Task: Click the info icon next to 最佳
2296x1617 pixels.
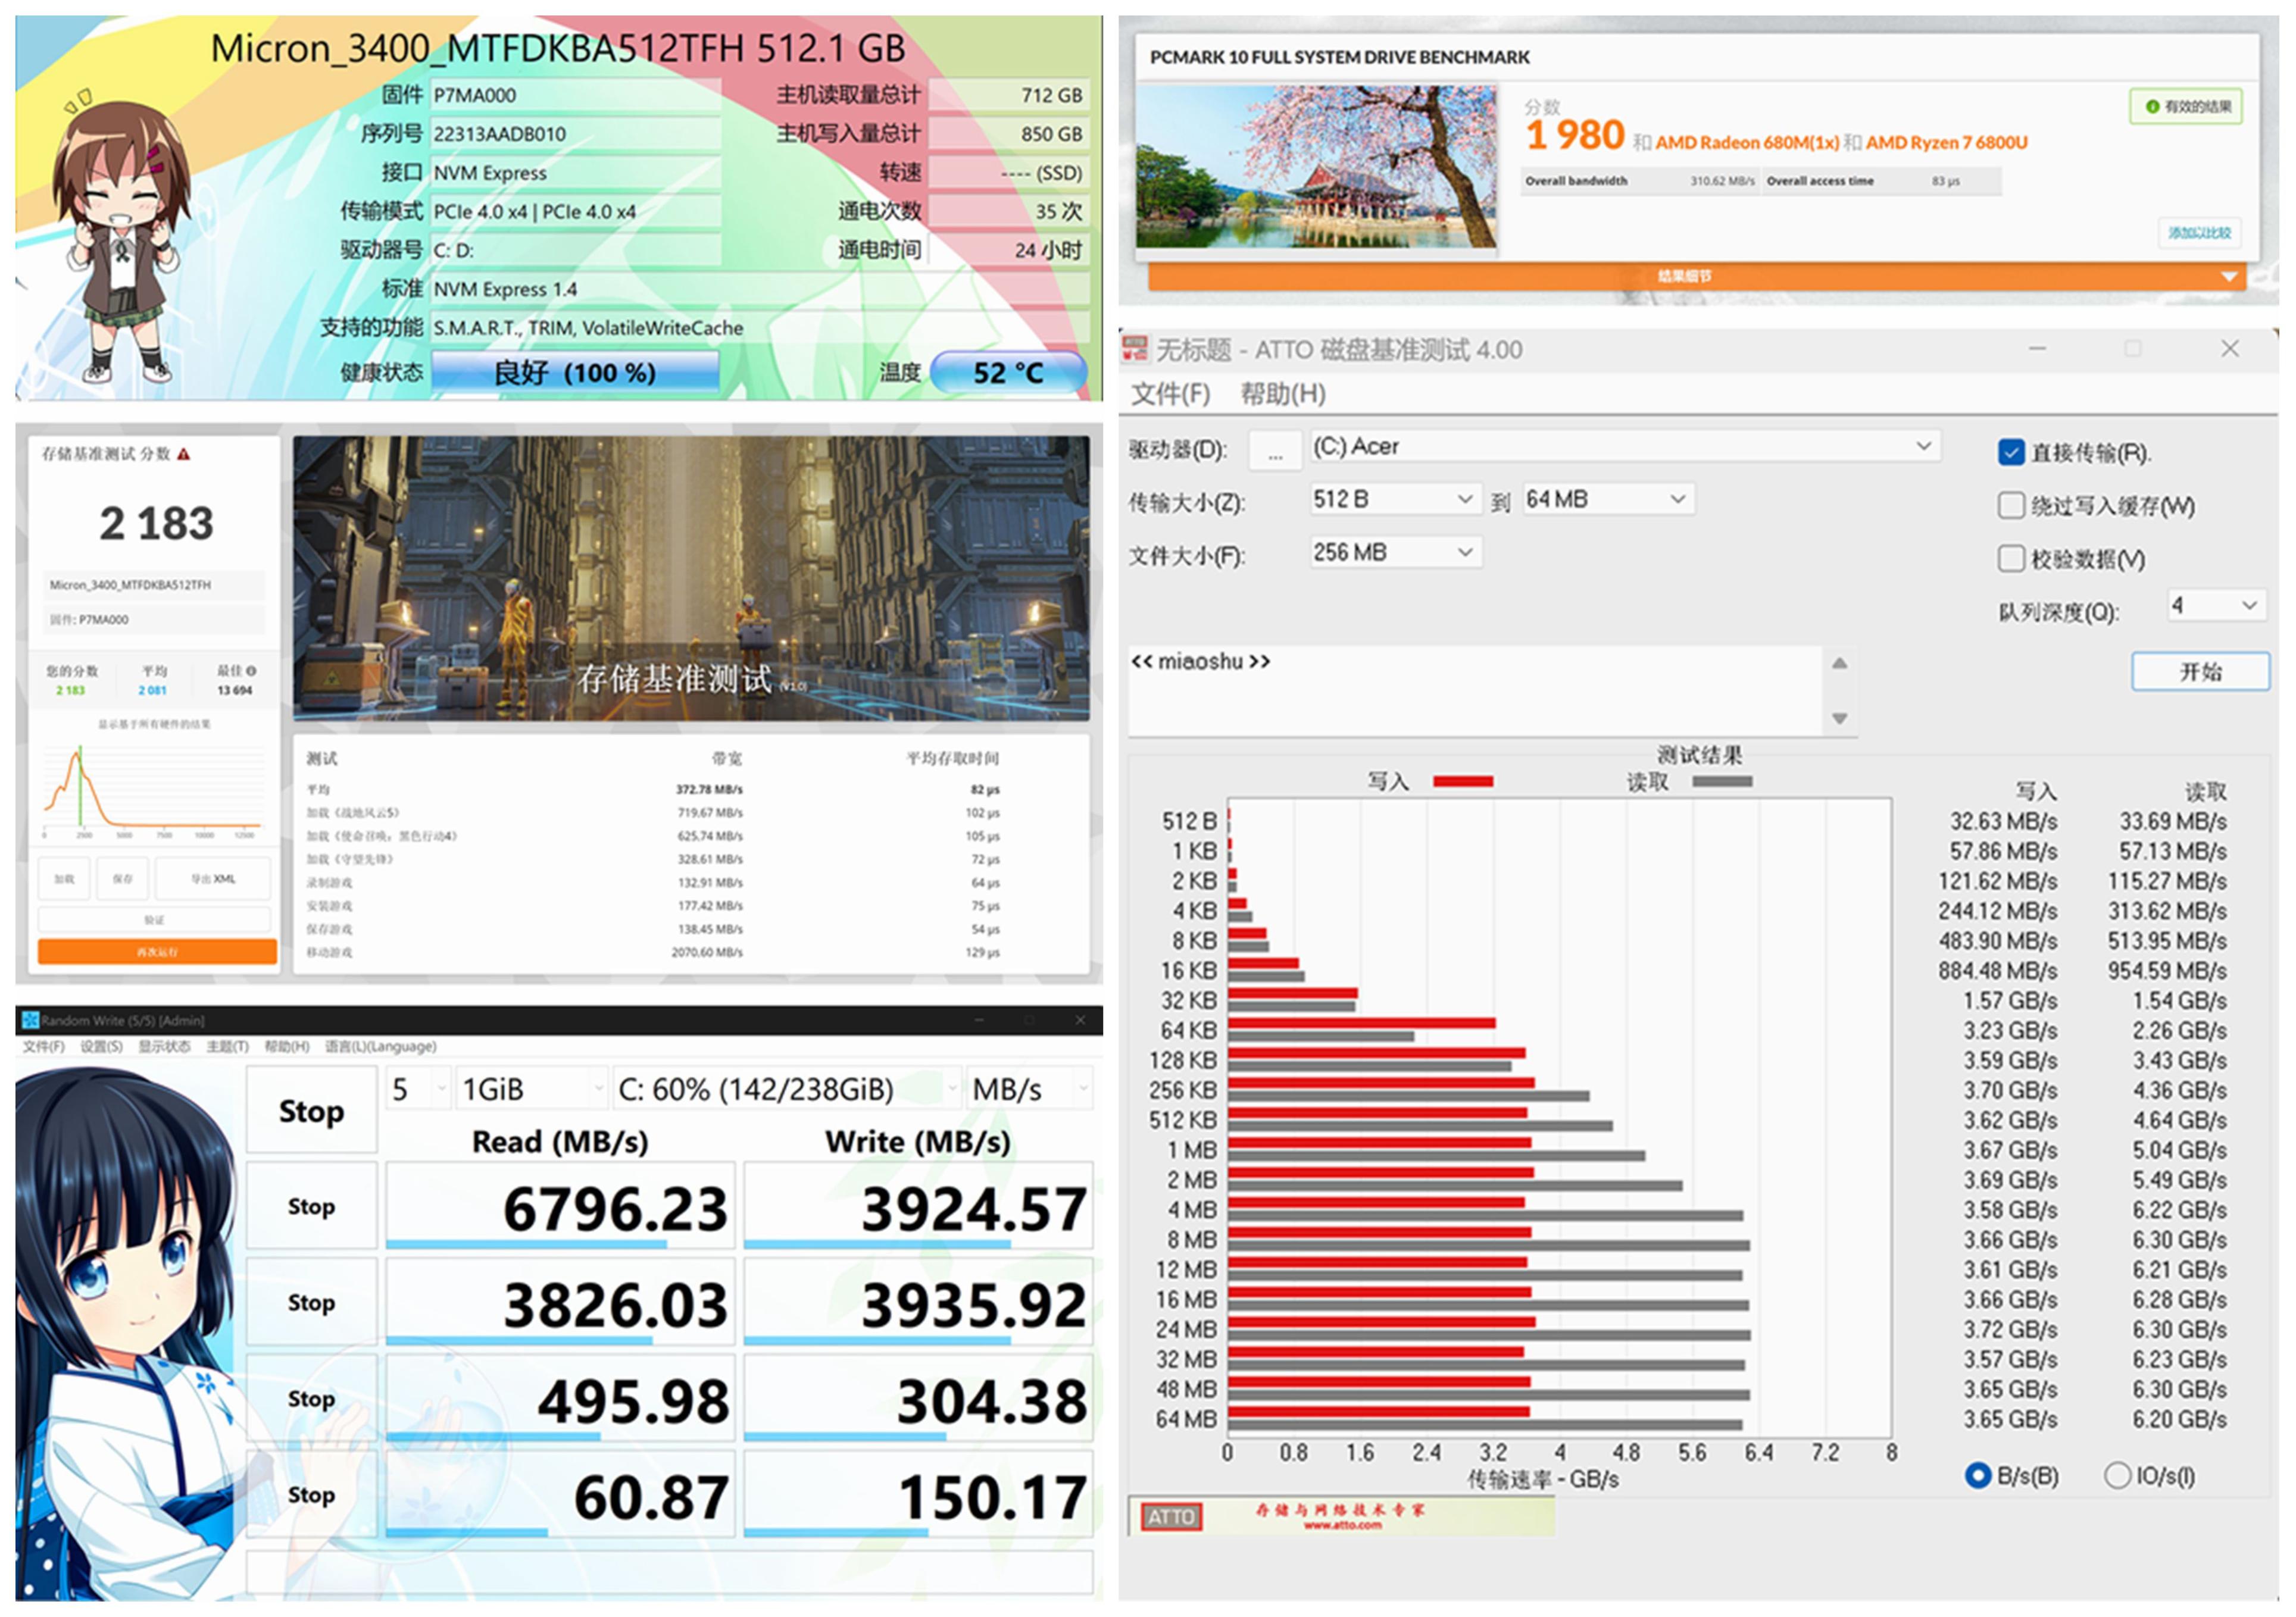Action: pos(251,671)
